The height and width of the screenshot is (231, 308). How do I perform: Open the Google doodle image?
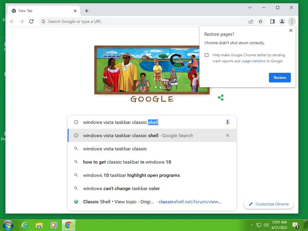tap(152, 70)
